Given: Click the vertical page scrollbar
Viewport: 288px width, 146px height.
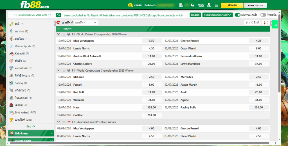Looking at the screenshot, I should click(280, 53).
